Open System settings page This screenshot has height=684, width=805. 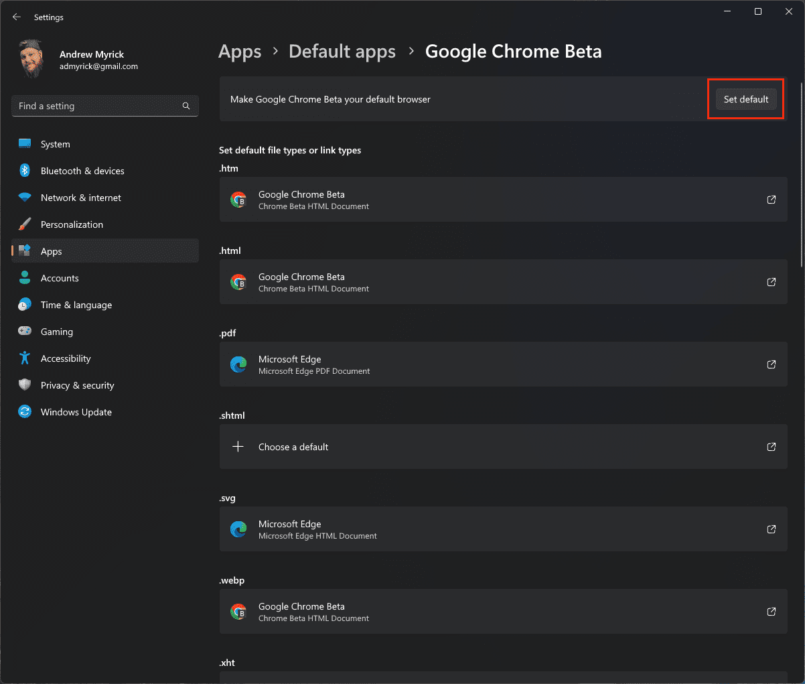point(105,144)
